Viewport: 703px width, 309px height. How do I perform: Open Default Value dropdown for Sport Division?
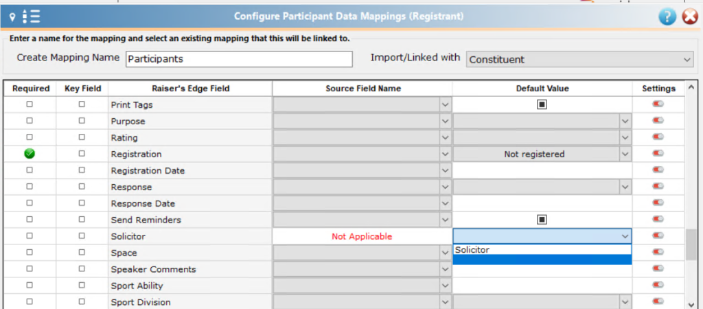click(624, 301)
